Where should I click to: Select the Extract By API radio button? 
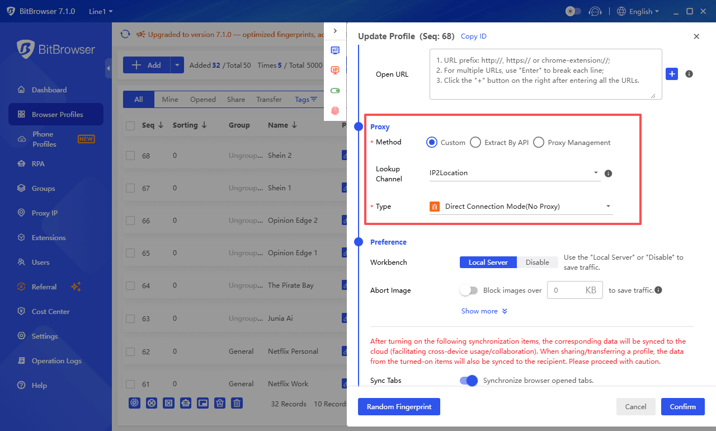[475, 143]
